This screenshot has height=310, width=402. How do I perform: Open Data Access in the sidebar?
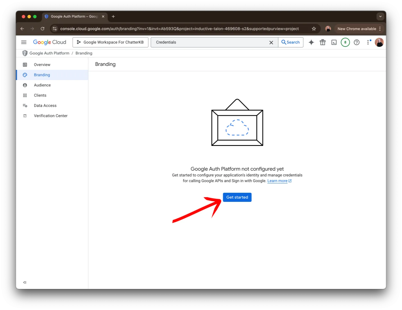(52, 106)
